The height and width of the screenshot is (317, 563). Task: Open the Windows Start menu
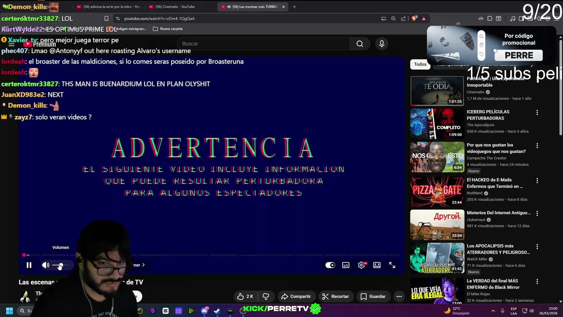tap(9, 311)
